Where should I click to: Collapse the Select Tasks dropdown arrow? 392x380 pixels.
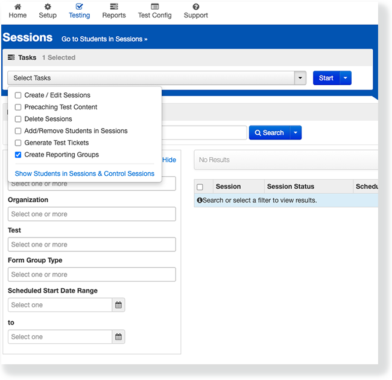300,78
